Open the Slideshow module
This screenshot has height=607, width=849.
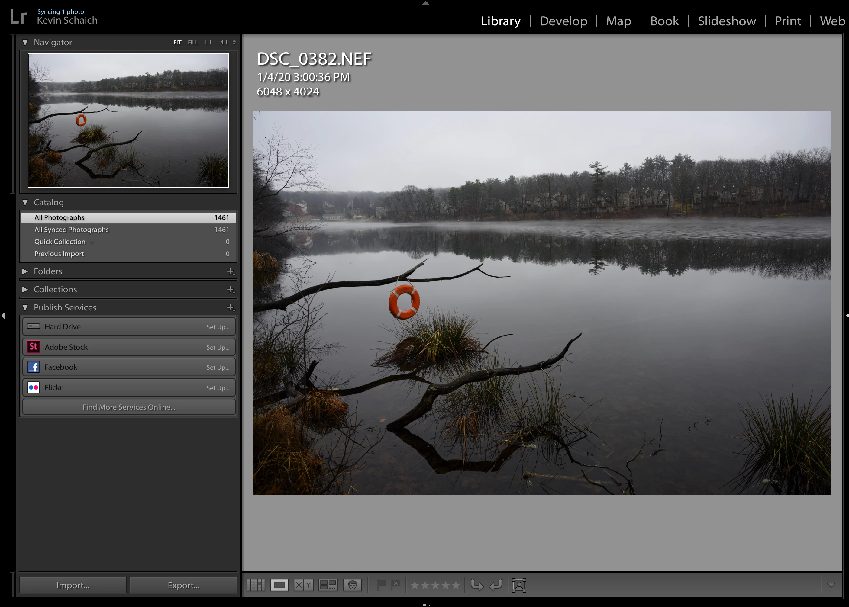(x=726, y=21)
